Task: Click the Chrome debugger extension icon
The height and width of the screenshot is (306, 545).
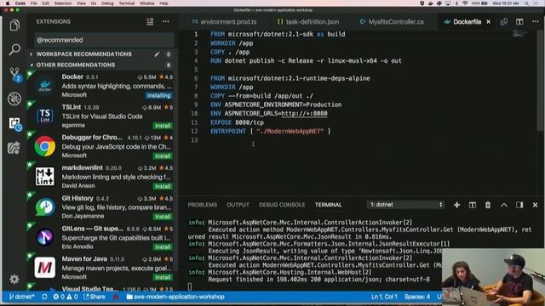Action: [45, 146]
